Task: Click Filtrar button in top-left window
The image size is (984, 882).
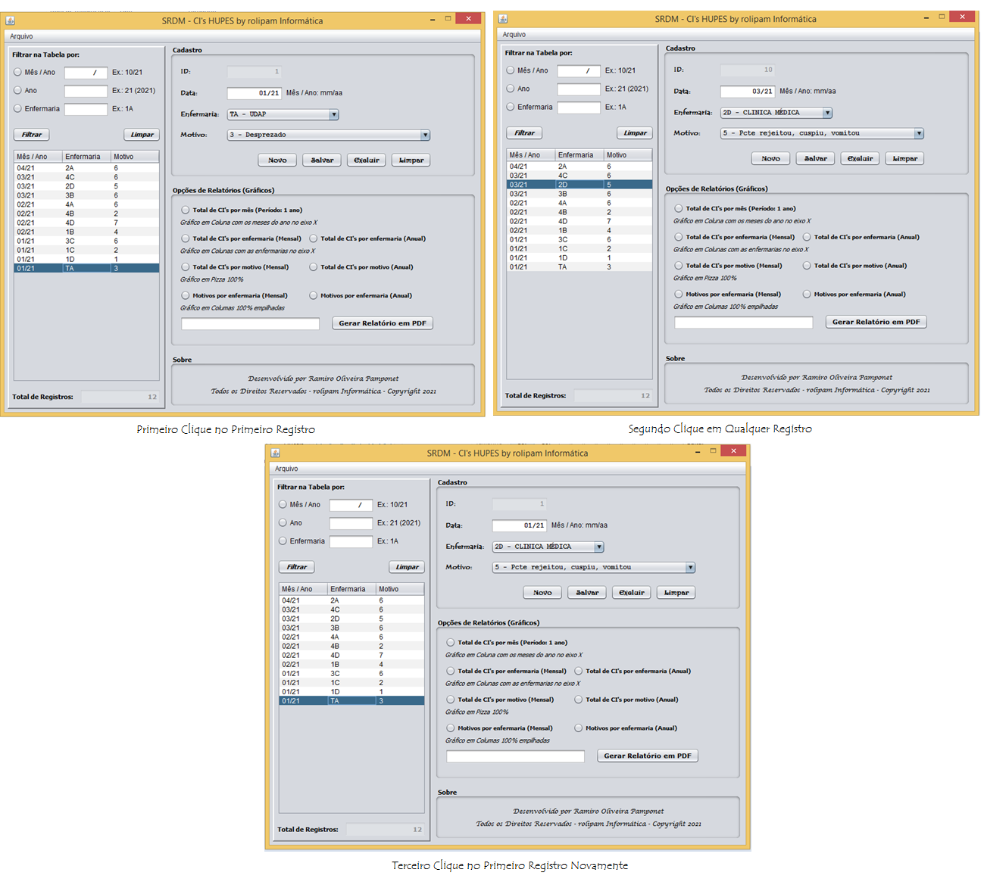Action: tap(32, 135)
